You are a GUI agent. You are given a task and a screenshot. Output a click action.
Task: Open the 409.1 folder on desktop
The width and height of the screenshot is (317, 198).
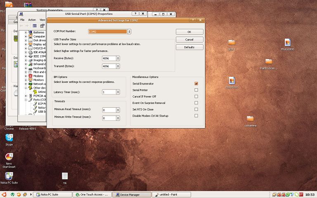232,42
